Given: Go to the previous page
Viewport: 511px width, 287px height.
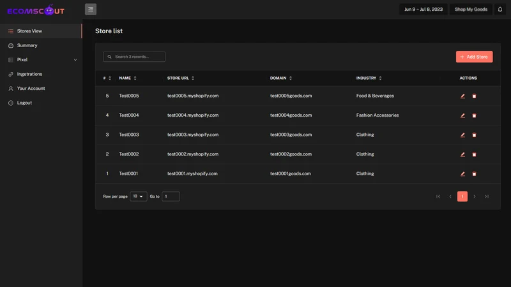Looking at the screenshot, I should click(450, 196).
